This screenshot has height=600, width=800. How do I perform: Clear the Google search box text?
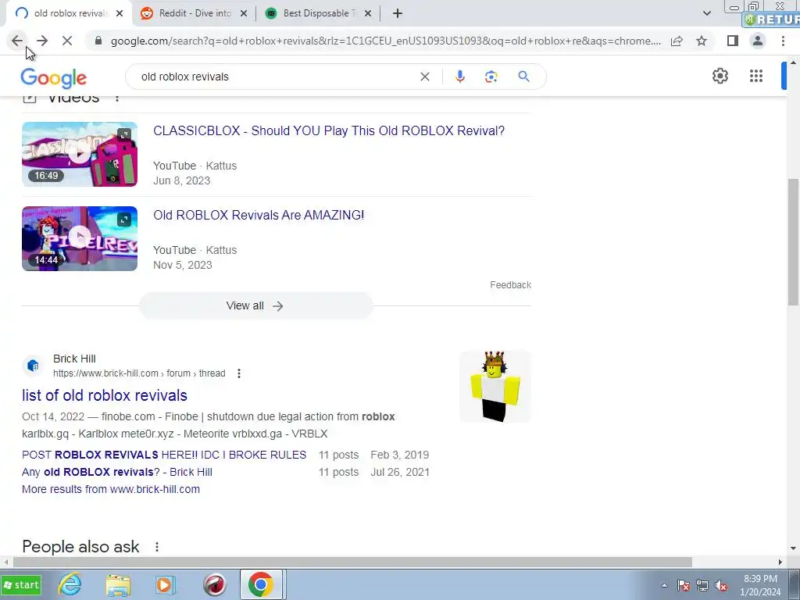click(424, 77)
